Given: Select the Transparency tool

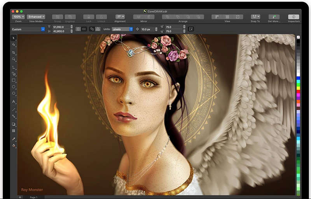Looking at the screenshot, I should pos(14,131).
